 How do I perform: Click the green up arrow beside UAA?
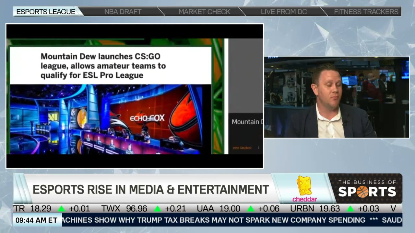click(x=250, y=209)
